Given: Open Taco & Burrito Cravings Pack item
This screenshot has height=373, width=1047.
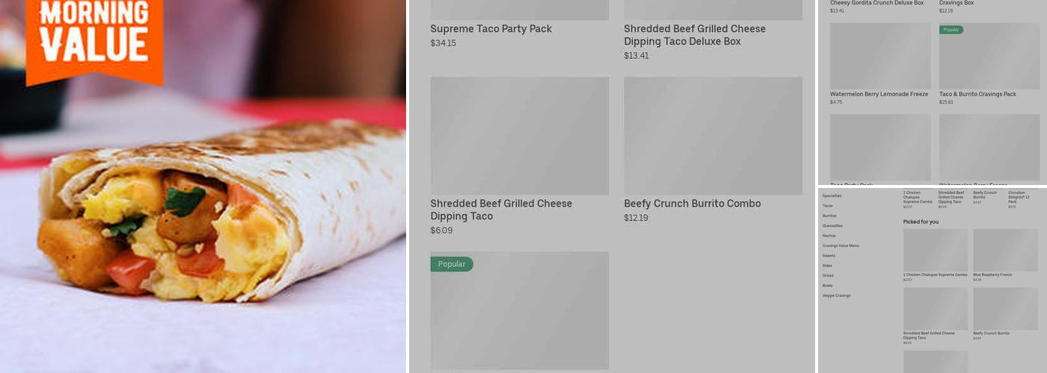Looking at the screenshot, I should pyautogui.click(x=989, y=56).
